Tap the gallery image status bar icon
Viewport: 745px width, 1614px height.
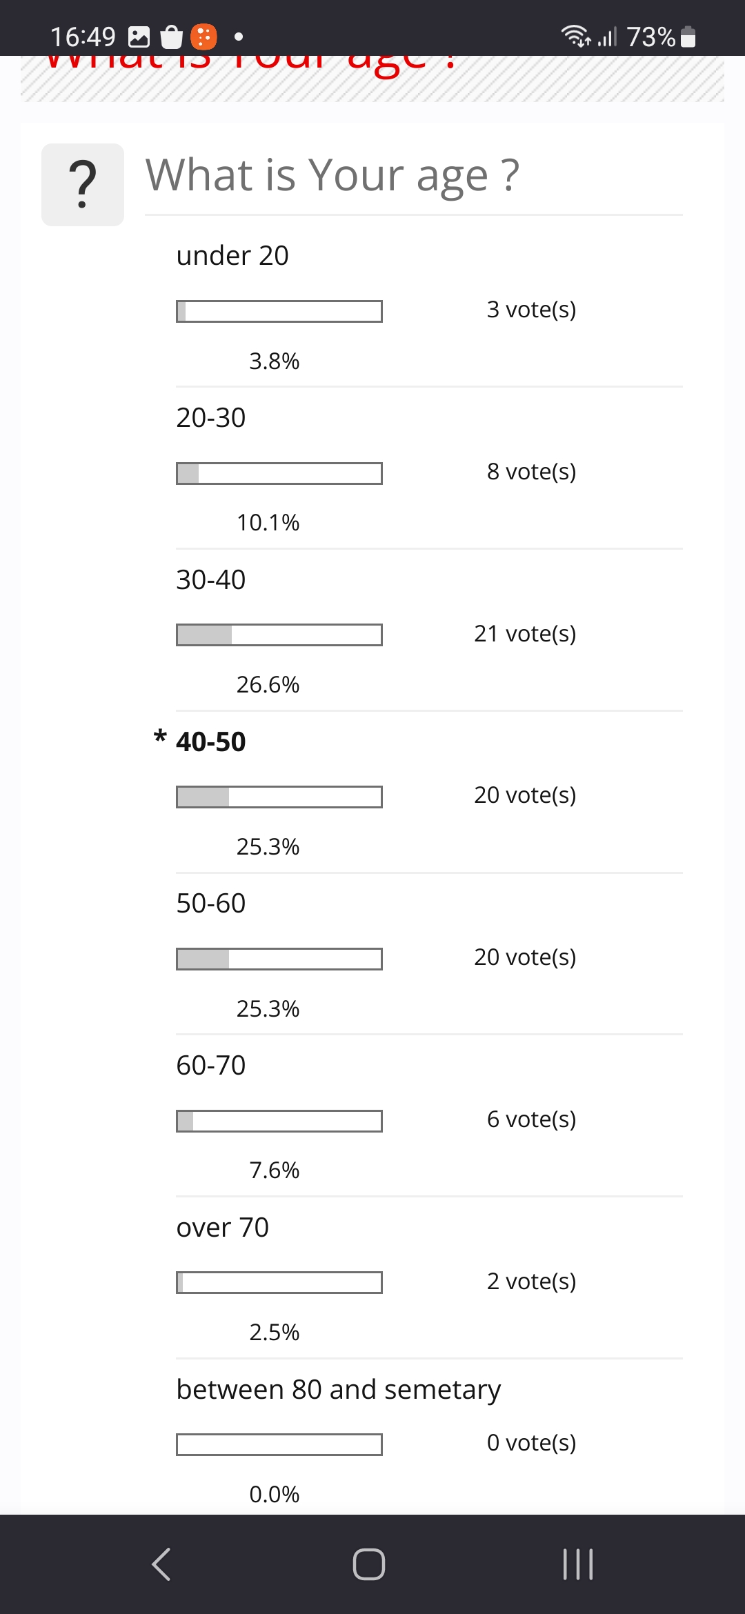(139, 37)
